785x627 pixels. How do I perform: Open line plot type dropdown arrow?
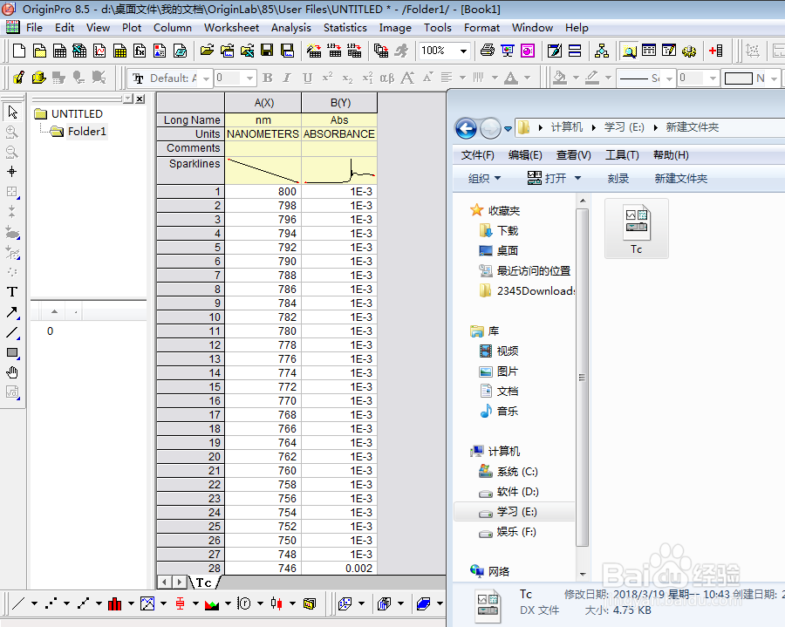click(x=34, y=603)
